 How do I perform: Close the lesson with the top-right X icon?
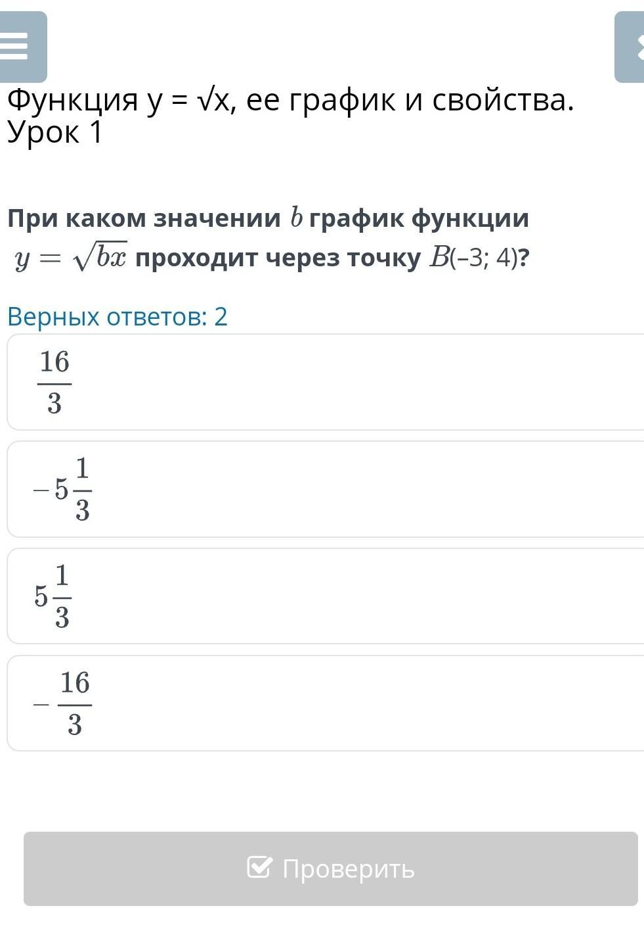pos(630,47)
